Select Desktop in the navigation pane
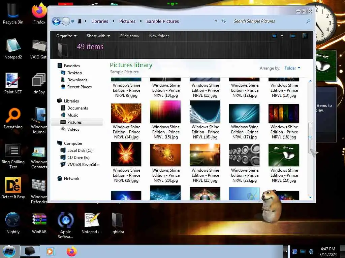Image resolution: width=345 pixels, height=258 pixels. pos(74,73)
